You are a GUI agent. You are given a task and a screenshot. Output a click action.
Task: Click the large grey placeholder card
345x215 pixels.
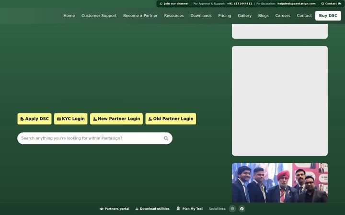tap(280, 101)
